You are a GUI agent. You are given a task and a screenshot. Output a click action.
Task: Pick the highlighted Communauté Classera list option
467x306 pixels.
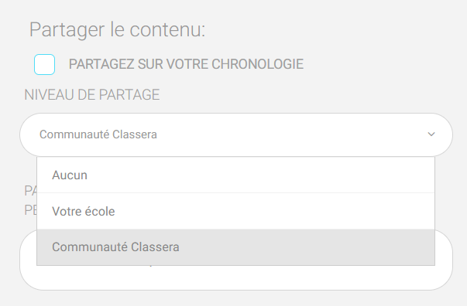(235, 247)
